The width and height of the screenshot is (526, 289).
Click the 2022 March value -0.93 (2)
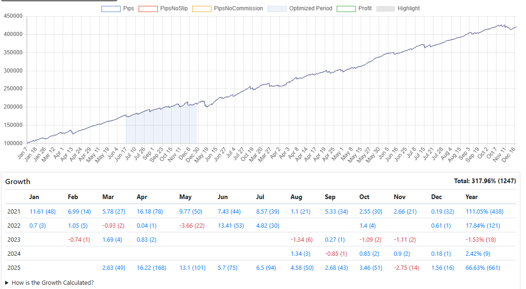[113, 226]
